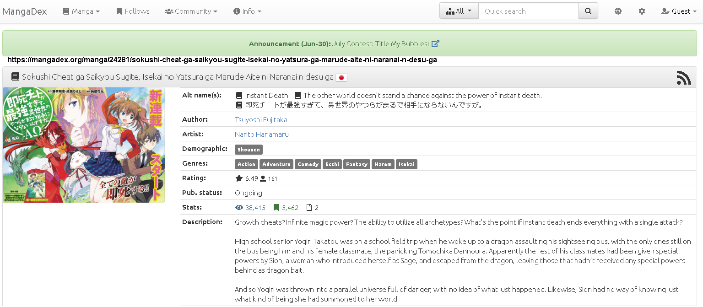Open artist Nanto Hanamaru link
Image resolution: width=703 pixels, height=307 pixels.
(x=262, y=134)
